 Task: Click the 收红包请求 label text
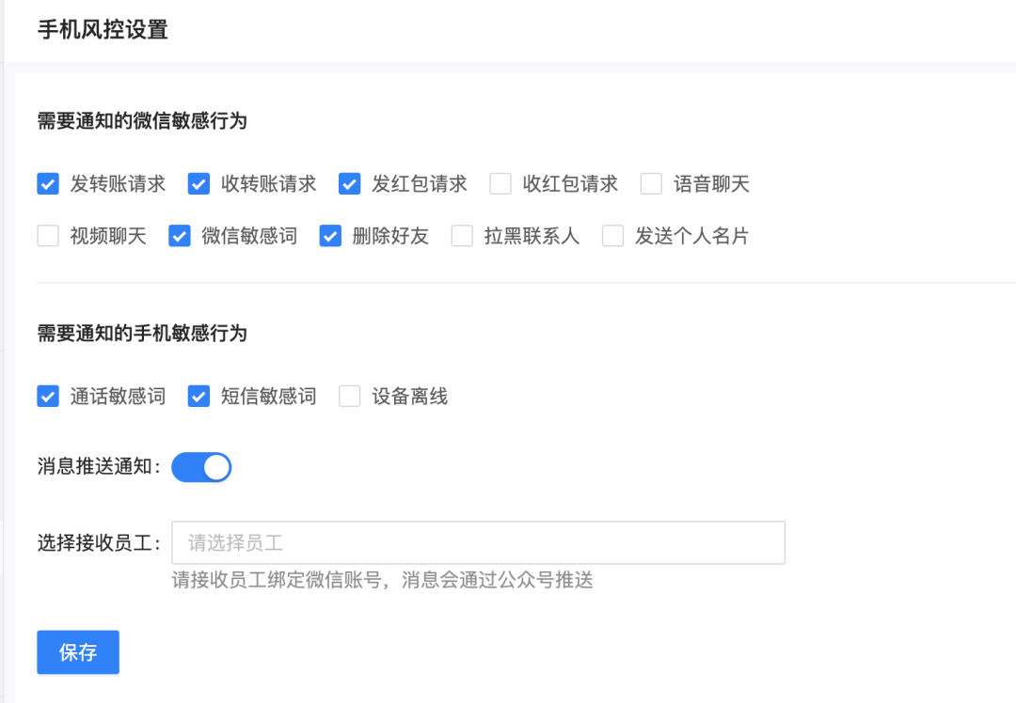[x=570, y=184]
